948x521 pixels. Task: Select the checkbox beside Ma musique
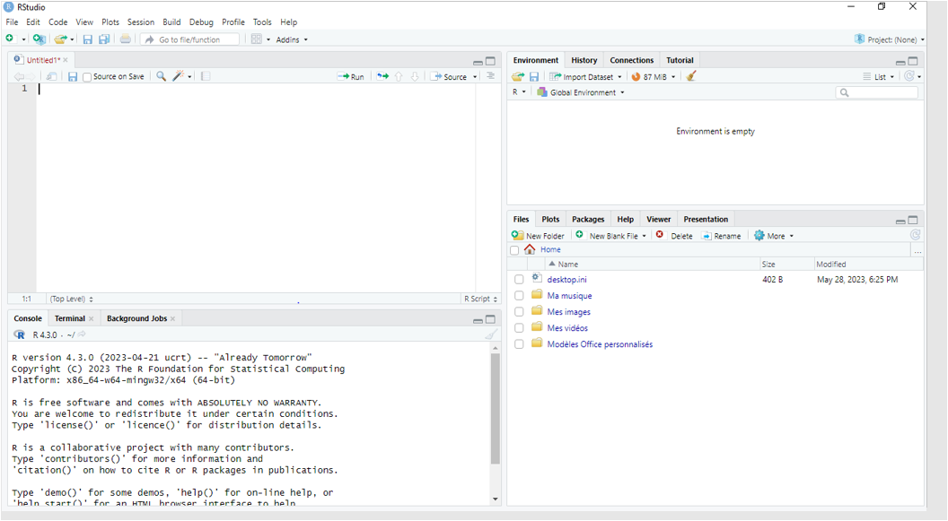coord(519,295)
